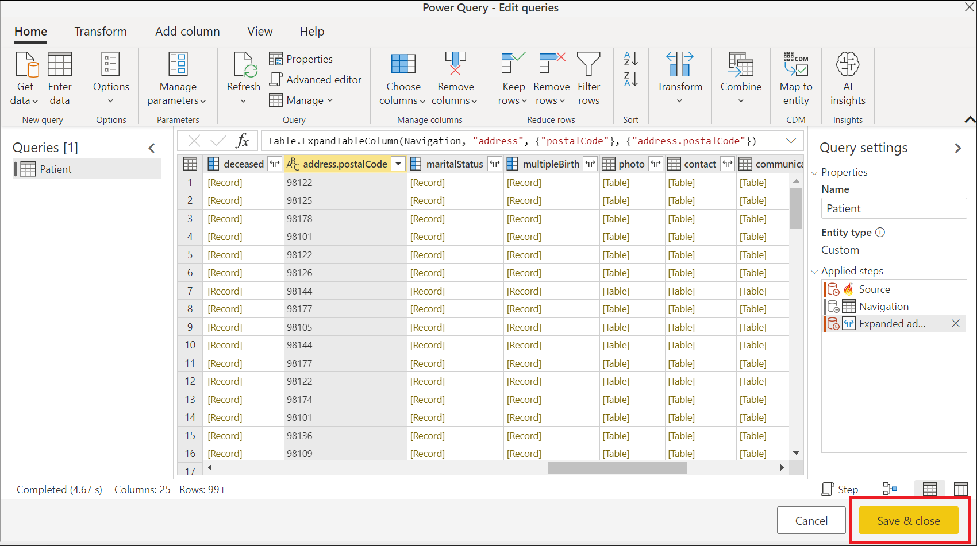
Task: Toggle the Step script view
Action: (x=840, y=489)
